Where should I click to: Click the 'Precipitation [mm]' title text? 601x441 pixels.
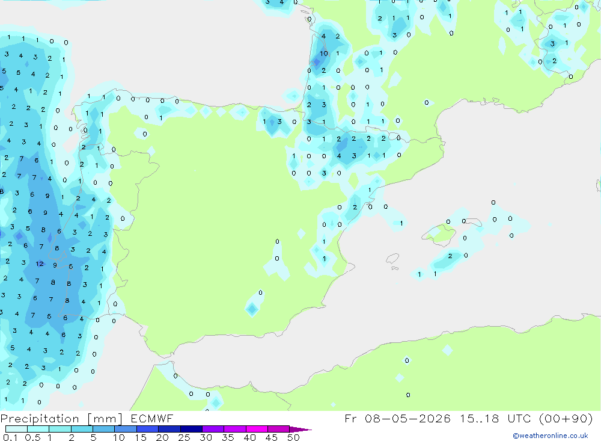click(x=62, y=418)
